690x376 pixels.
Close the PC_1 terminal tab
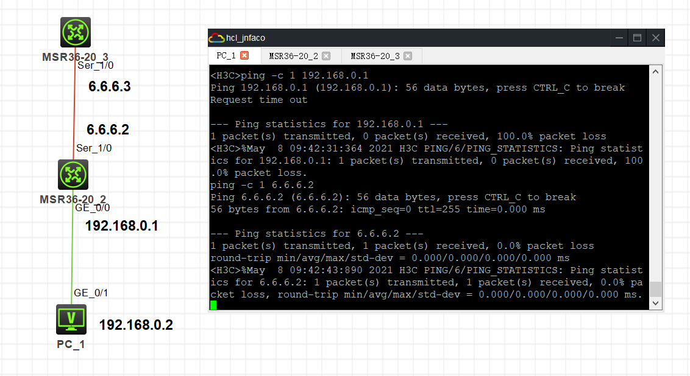click(x=244, y=56)
